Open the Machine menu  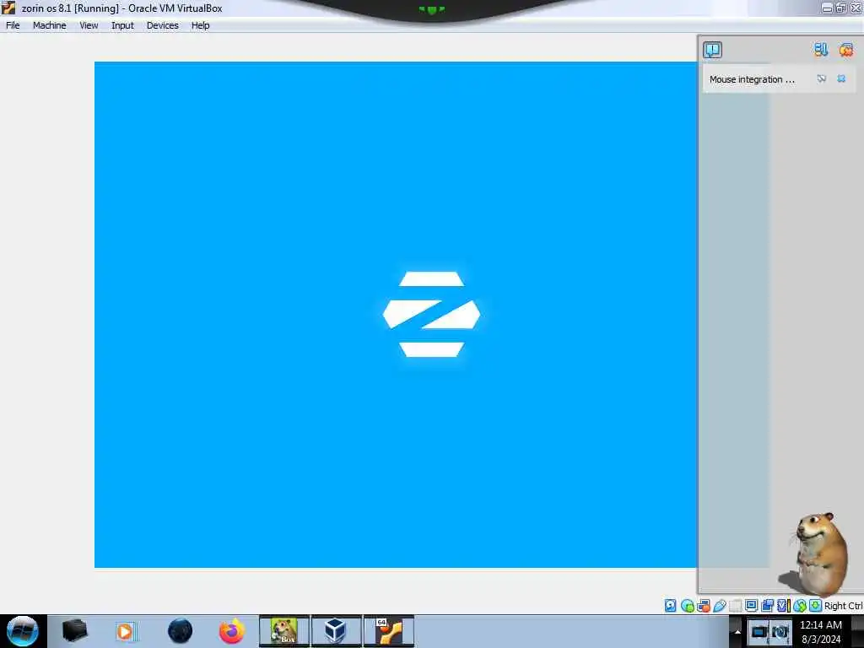point(50,25)
